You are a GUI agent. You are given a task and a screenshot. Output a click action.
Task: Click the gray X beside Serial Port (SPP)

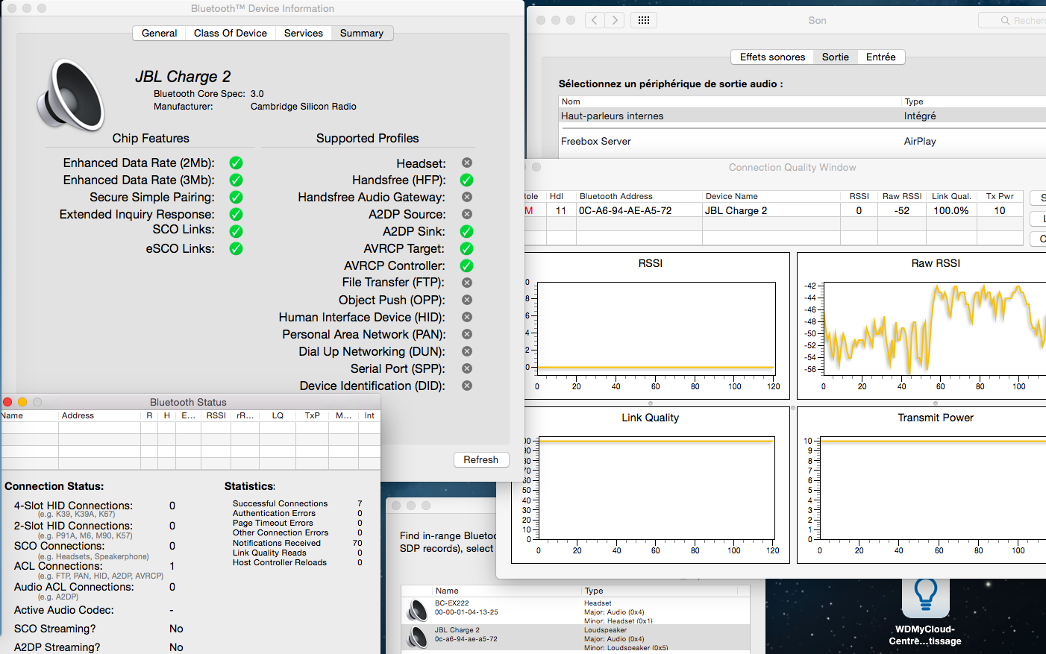pyautogui.click(x=467, y=368)
